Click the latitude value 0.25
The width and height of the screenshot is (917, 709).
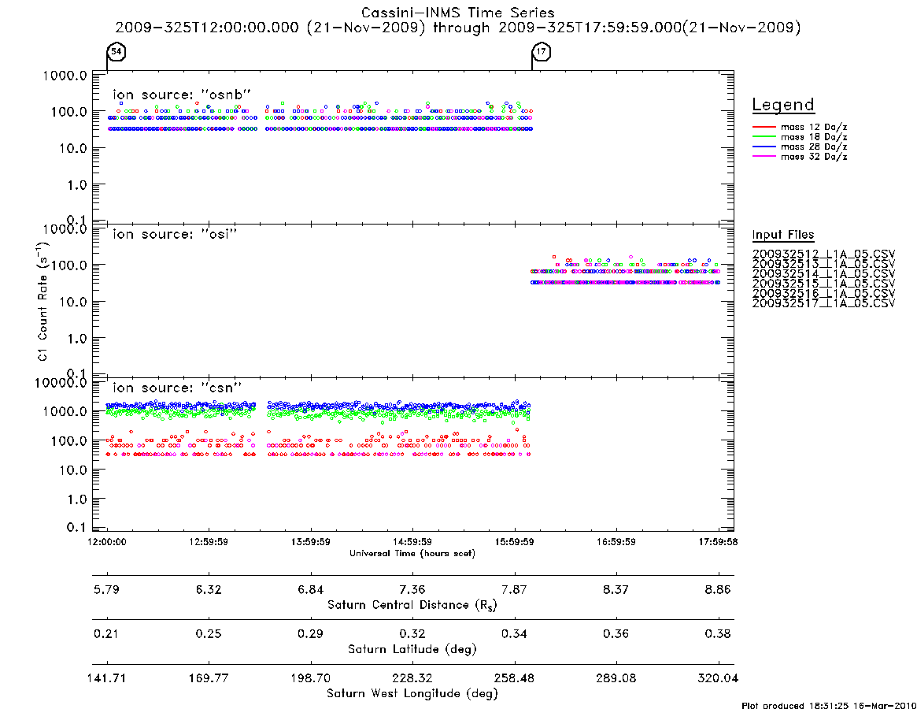(209, 634)
